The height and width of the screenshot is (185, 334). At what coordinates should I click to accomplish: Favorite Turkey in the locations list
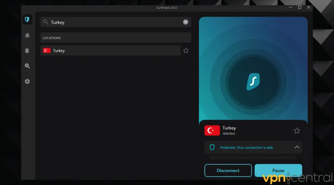tap(186, 51)
